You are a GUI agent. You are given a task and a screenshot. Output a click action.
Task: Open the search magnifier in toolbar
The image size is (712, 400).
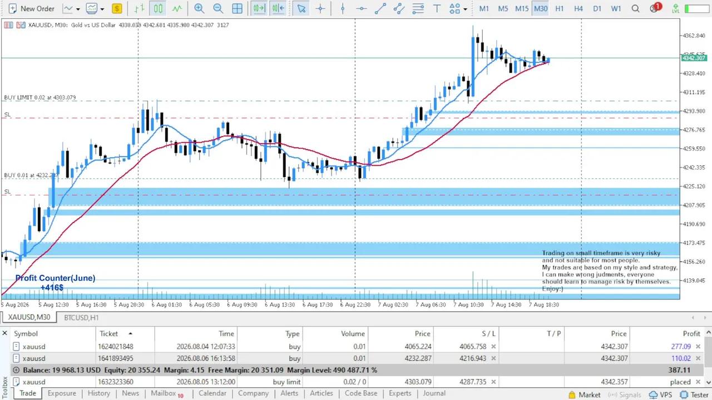(x=635, y=8)
